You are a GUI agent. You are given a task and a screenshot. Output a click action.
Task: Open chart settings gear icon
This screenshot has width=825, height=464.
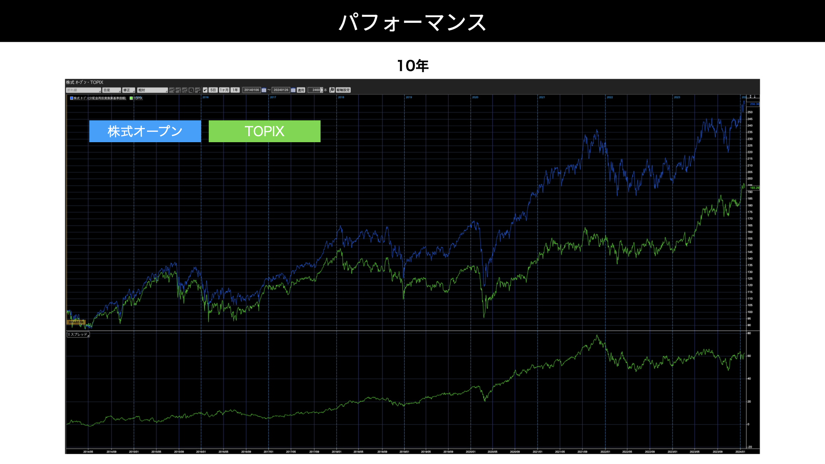(x=191, y=90)
